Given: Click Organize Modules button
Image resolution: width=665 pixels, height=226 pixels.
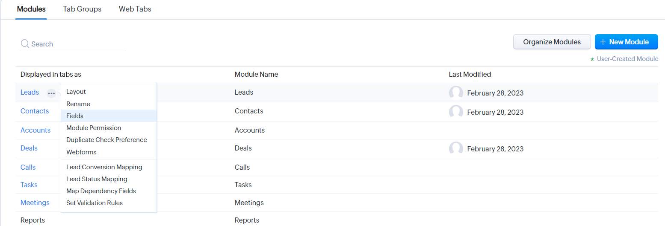Looking at the screenshot, I should tap(552, 42).
